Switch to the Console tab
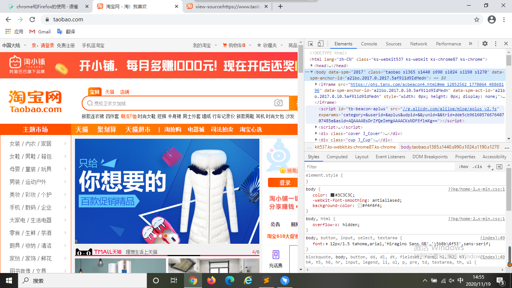The width and height of the screenshot is (512, 288). click(x=369, y=44)
